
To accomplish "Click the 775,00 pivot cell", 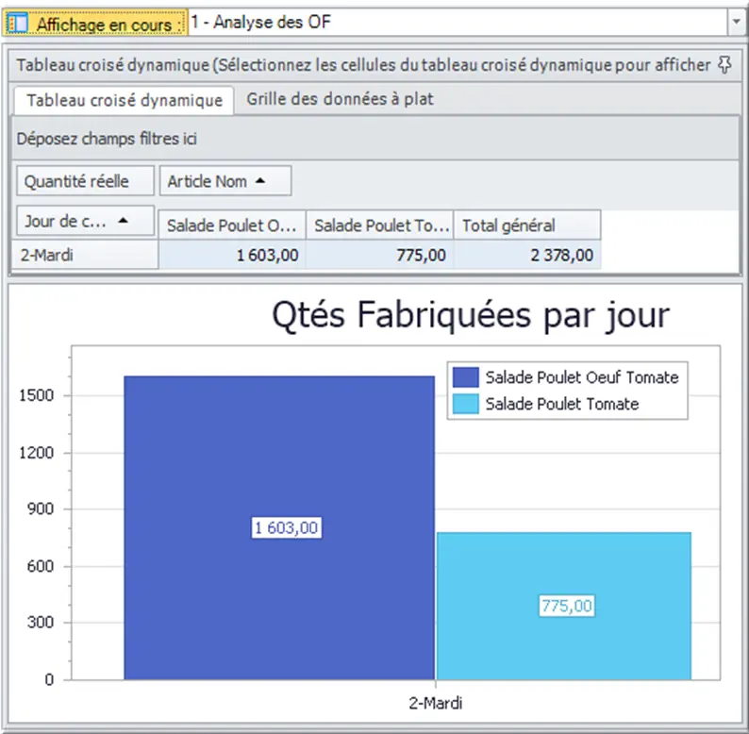I will (x=380, y=255).
